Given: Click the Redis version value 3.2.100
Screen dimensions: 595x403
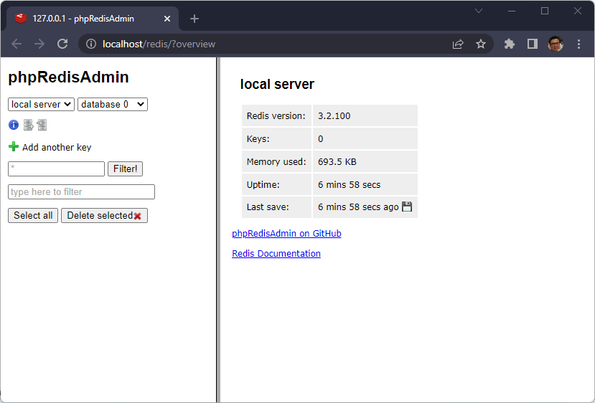Looking at the screenshot, I should 334,115.
